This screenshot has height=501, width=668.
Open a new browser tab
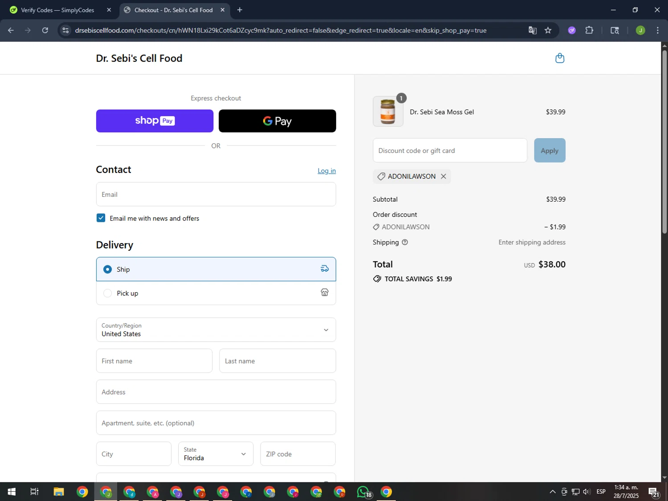tap(240, 10)
